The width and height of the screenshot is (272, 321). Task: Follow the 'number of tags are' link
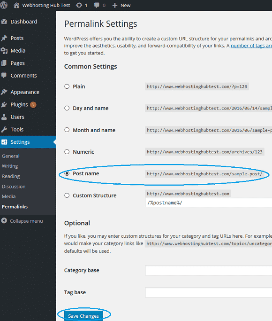click(x=251, y=46)
